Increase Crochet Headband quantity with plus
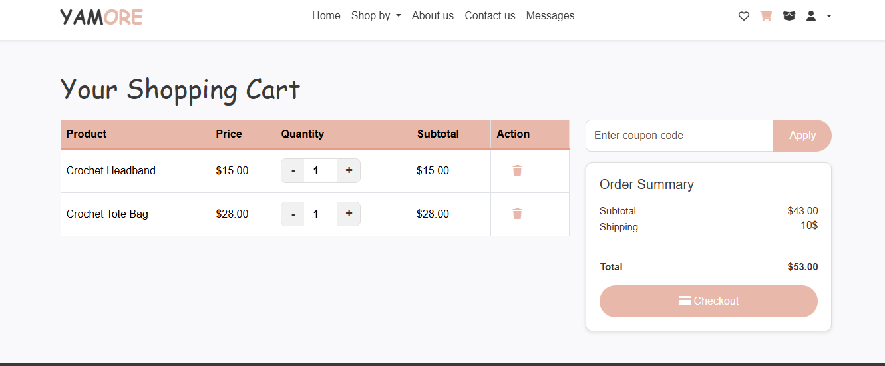 [x=349, y=170]
